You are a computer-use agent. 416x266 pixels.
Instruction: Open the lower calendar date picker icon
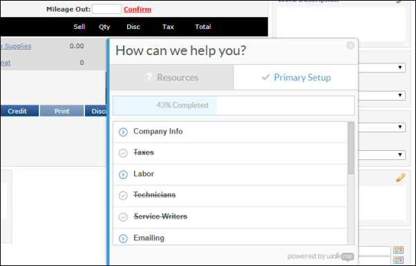(x=399, y=260)
